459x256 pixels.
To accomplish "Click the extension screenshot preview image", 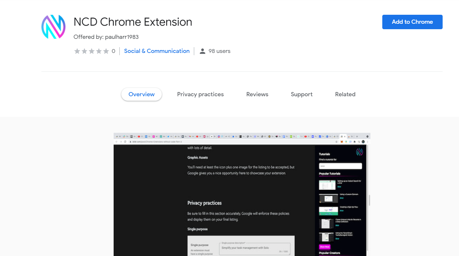I will tap(242, 194).
